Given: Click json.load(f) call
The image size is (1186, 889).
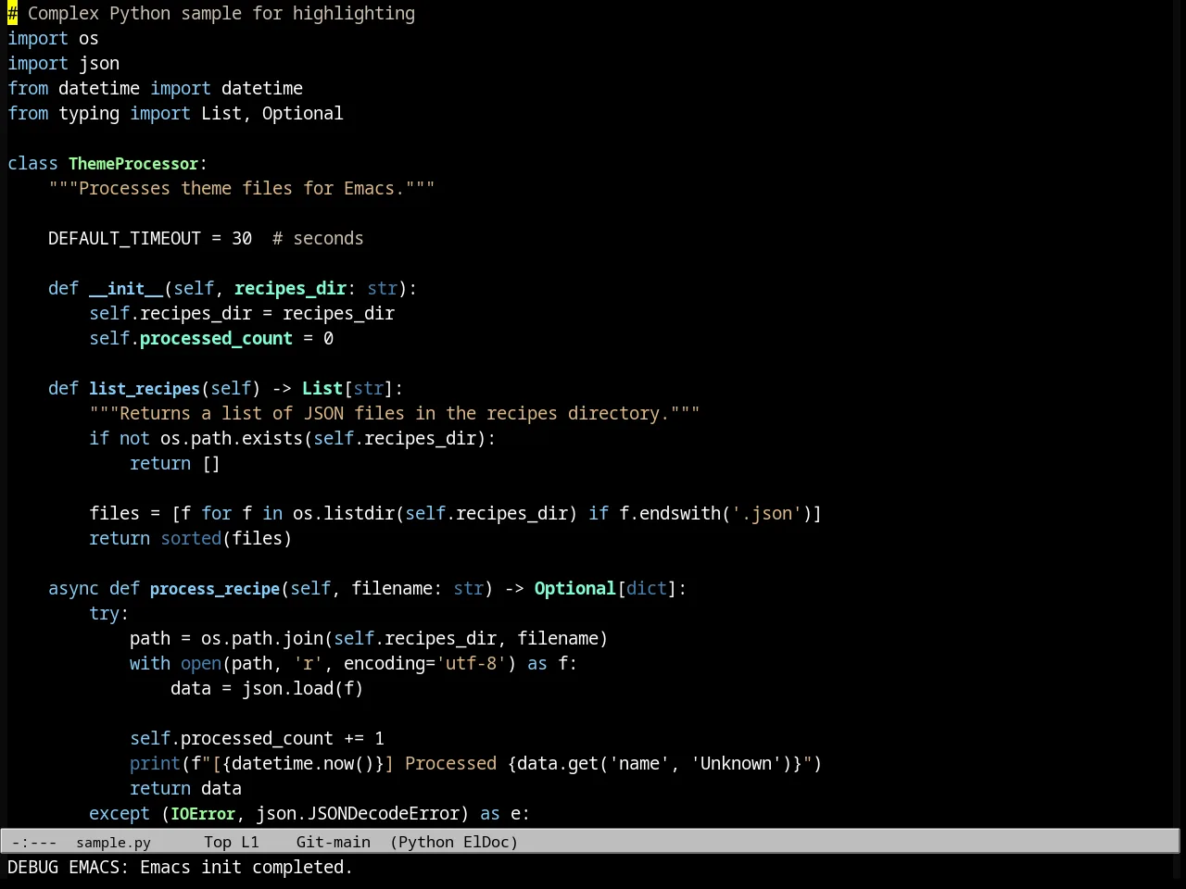Looking at the screenshot, I should (x=303, y=688).
